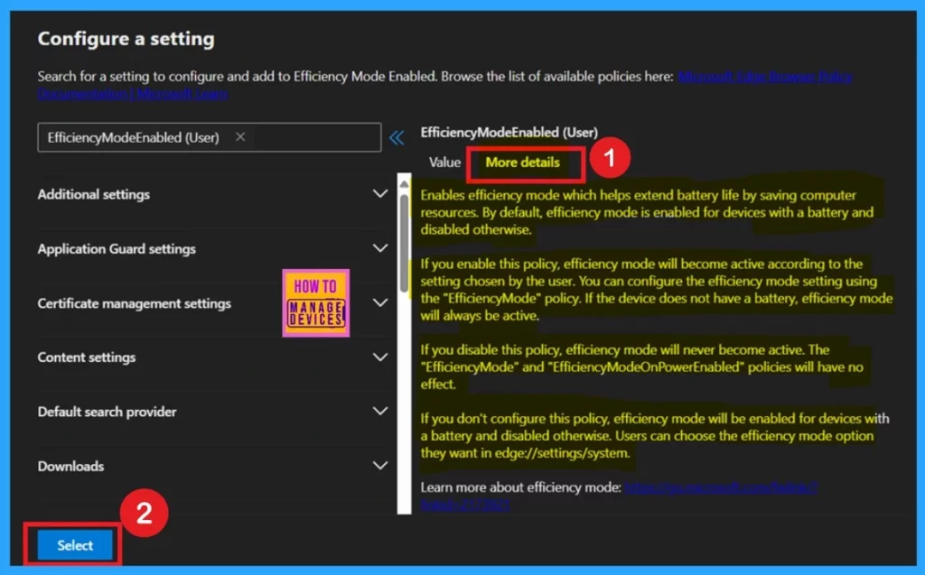925x575 pixels.
Task: Open the More details tab
Action: 522,162
